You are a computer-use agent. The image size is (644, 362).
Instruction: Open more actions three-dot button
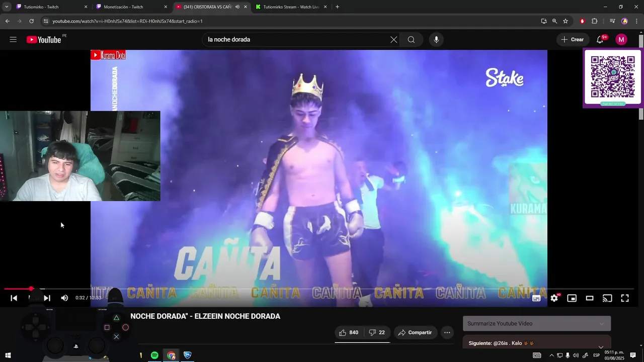click(x=447, y=332)
